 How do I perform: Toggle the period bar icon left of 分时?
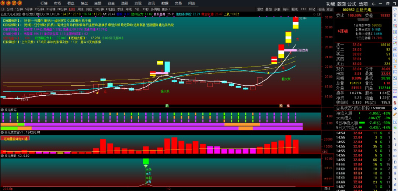(3, 9)
